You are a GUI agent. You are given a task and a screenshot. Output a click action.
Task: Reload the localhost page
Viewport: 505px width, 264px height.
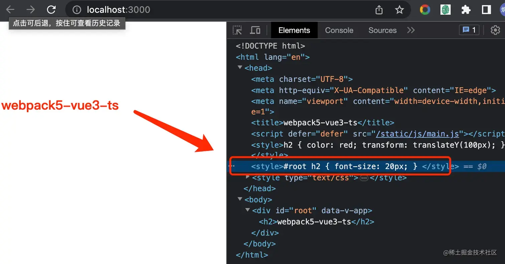click(51, 10)
